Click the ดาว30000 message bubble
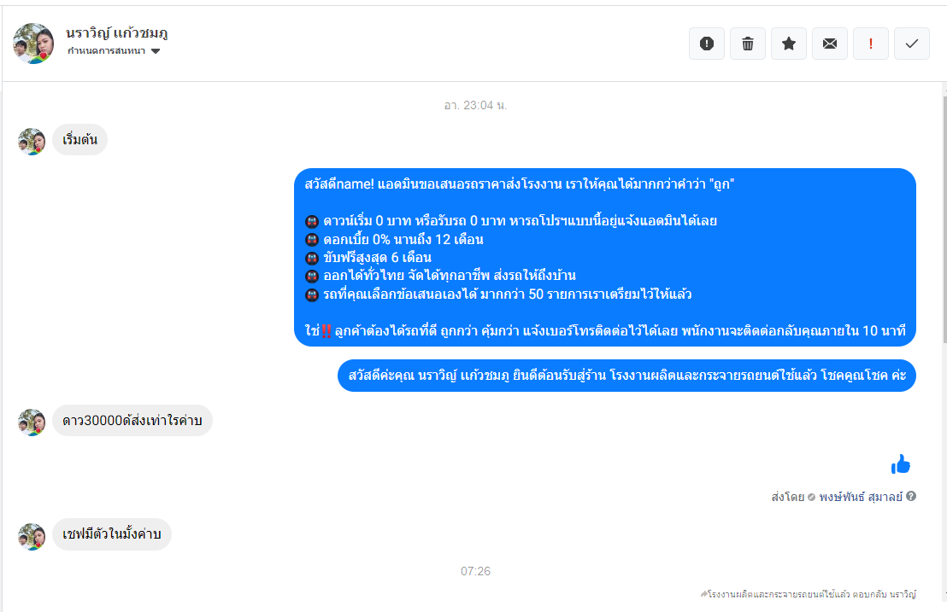Screen dimensions: 947x612 tap(132, 420)
